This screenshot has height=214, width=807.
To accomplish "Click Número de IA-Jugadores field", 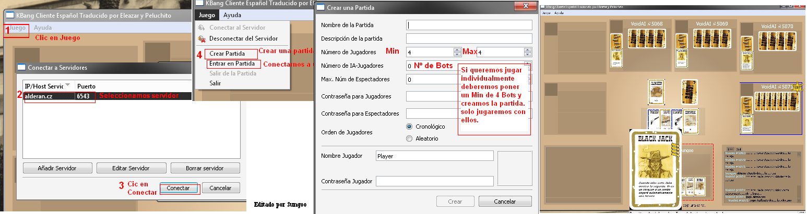I will [469, 66].
